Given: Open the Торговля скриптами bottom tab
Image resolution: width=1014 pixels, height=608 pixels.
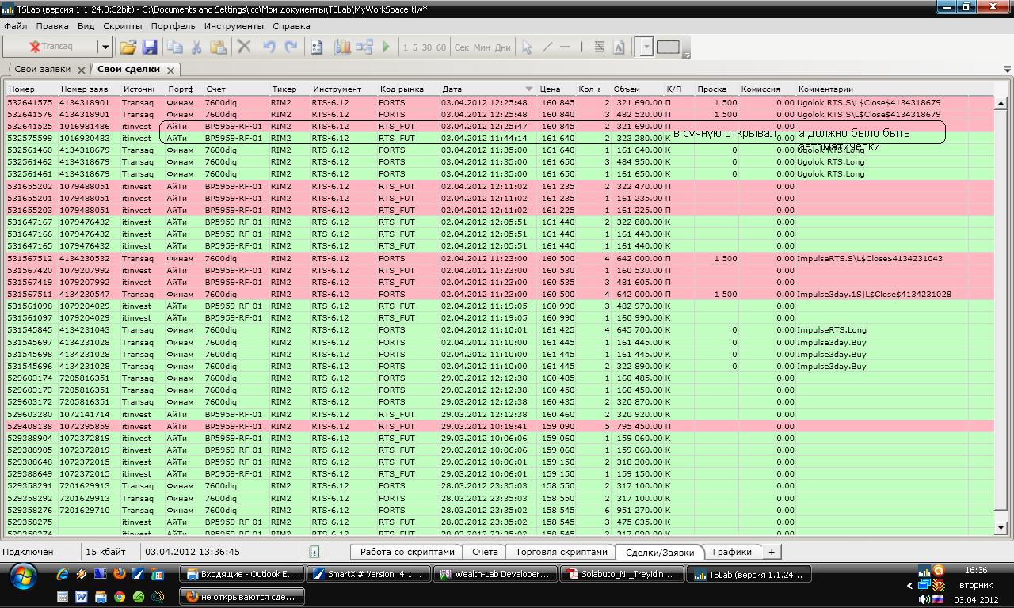Looking at the screenshot, I should (x=561, y=552).
